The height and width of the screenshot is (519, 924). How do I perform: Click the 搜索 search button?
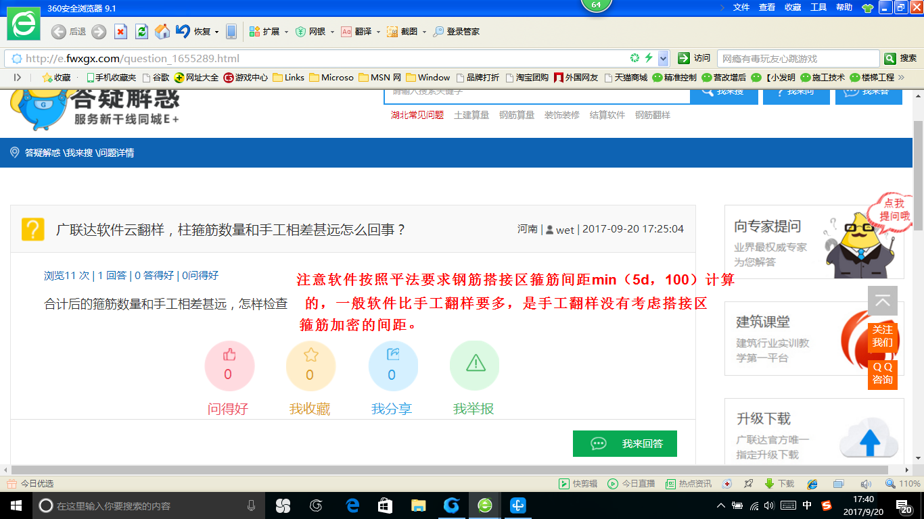click(902, 58)
